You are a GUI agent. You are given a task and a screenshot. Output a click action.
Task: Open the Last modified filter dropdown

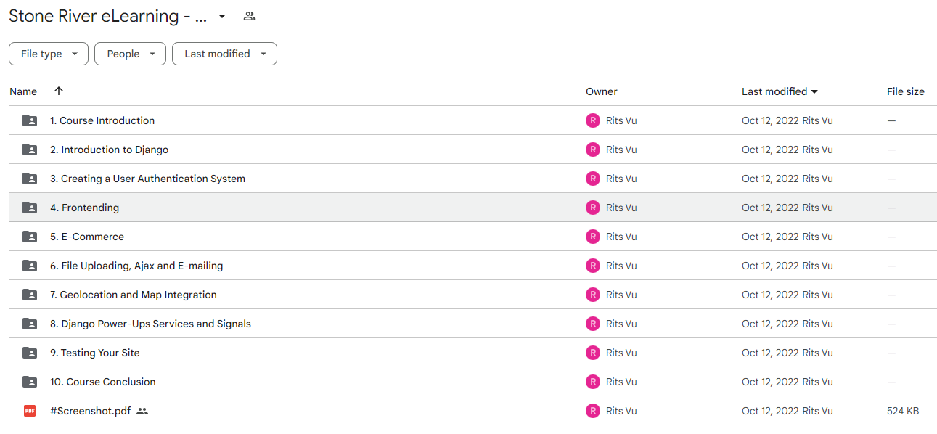click(224, 54)
